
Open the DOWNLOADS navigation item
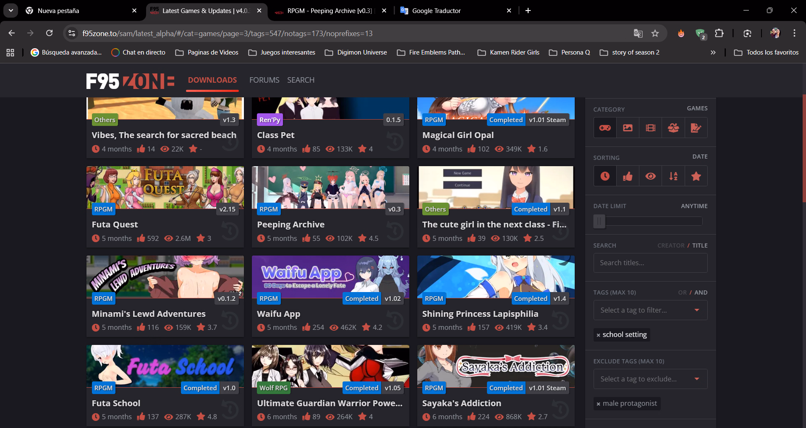(x=212, y=80)
